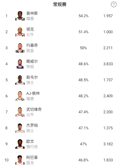
Task: Select 杰罗姆 player portrait
Action: pos(20,128)
